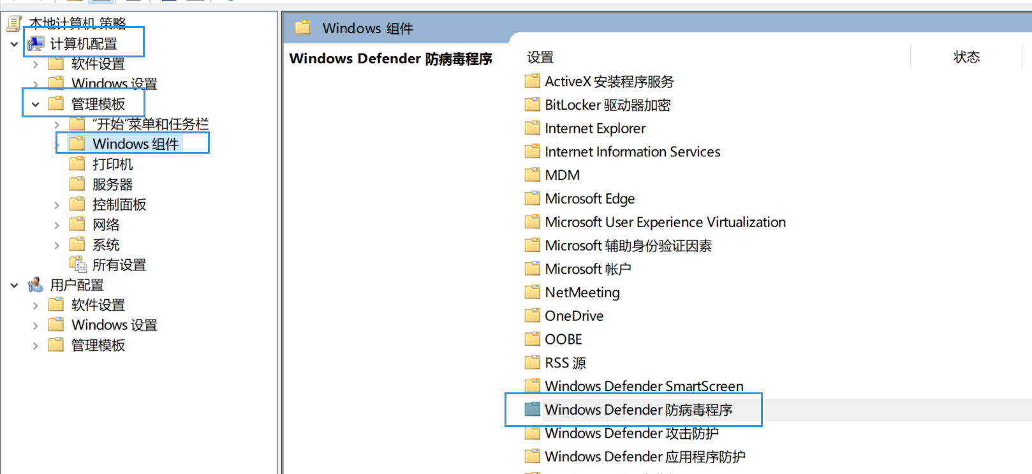The image size is (1032, 474).
Task: Select the NetMeeting folder icon
Action: pos(532,292)
